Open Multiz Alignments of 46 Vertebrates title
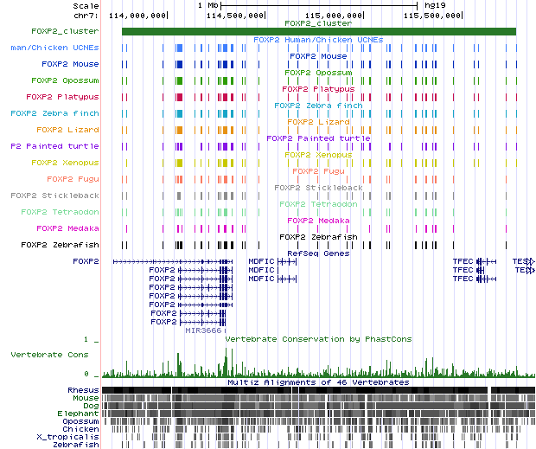 318,382
